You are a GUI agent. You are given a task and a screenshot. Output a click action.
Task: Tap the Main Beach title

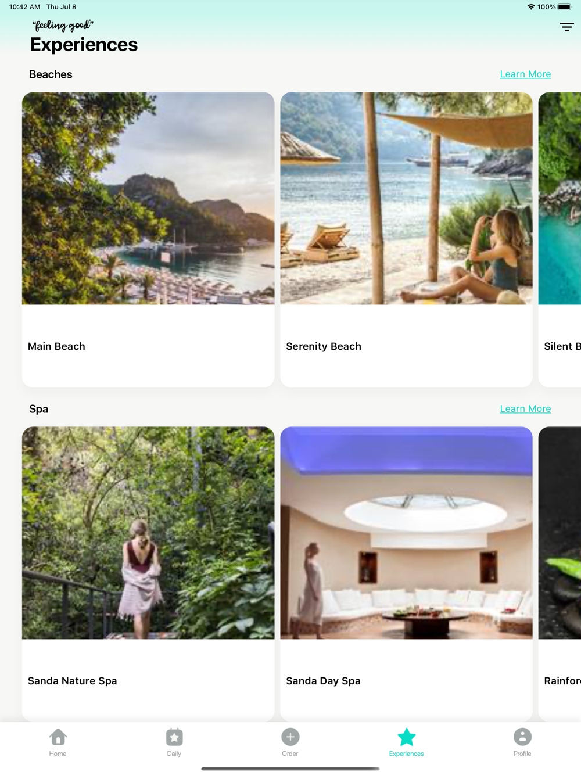point(56,346)
